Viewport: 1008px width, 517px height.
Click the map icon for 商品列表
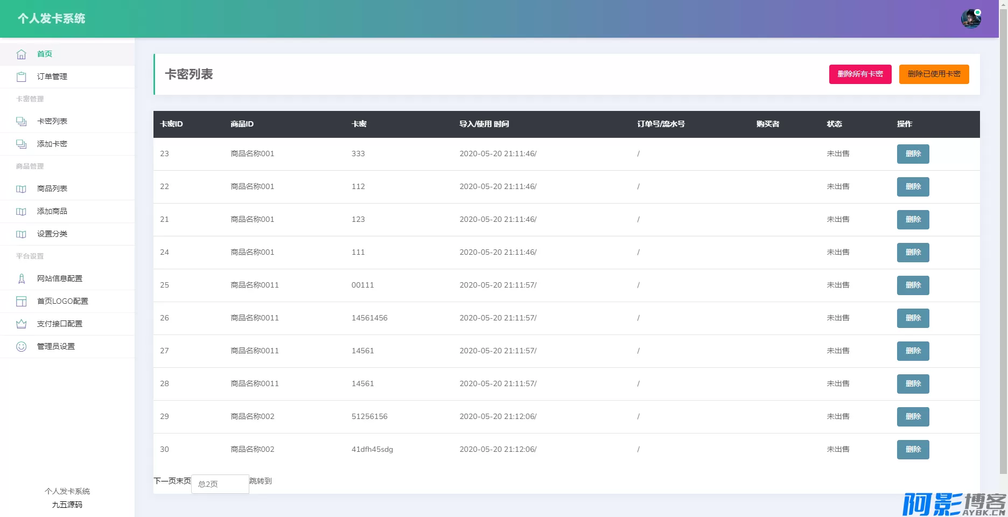[21, 189]
